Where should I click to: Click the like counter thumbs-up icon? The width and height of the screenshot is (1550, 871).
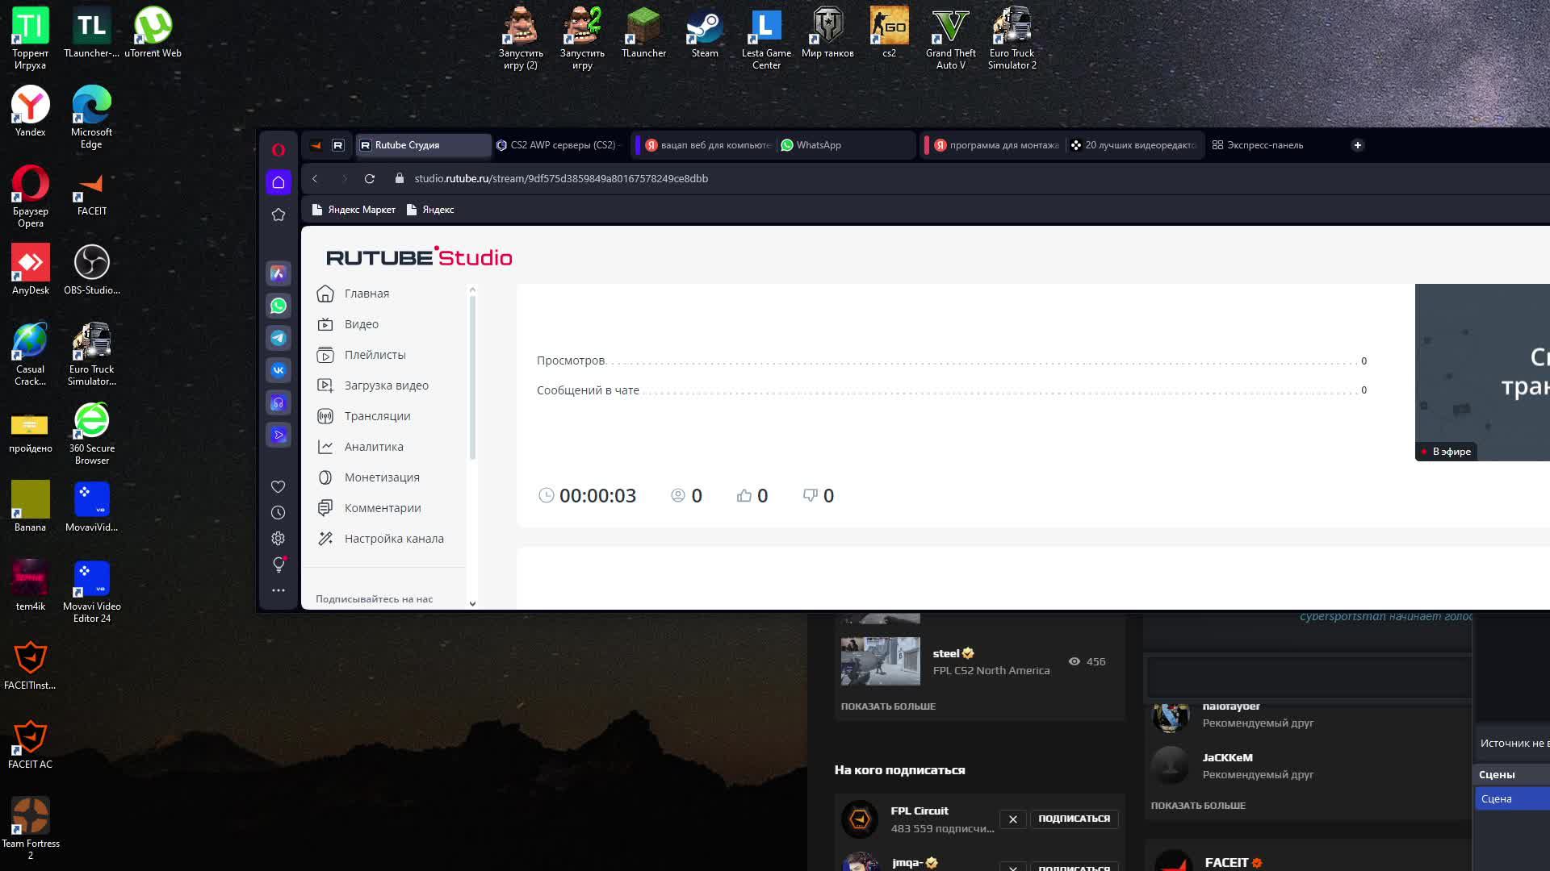(x=744, y=495)
